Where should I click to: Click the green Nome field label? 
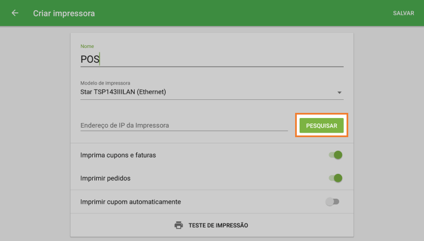coord(87,46)
